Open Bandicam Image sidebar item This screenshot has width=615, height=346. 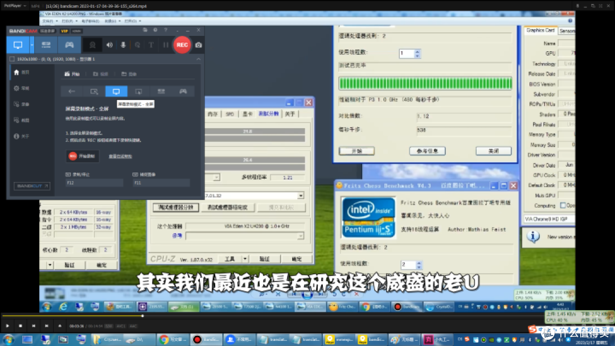coord(22,120)
